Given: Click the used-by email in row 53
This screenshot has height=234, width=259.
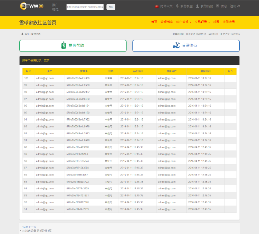Looking at the screenshot, I should pos(167,196).
